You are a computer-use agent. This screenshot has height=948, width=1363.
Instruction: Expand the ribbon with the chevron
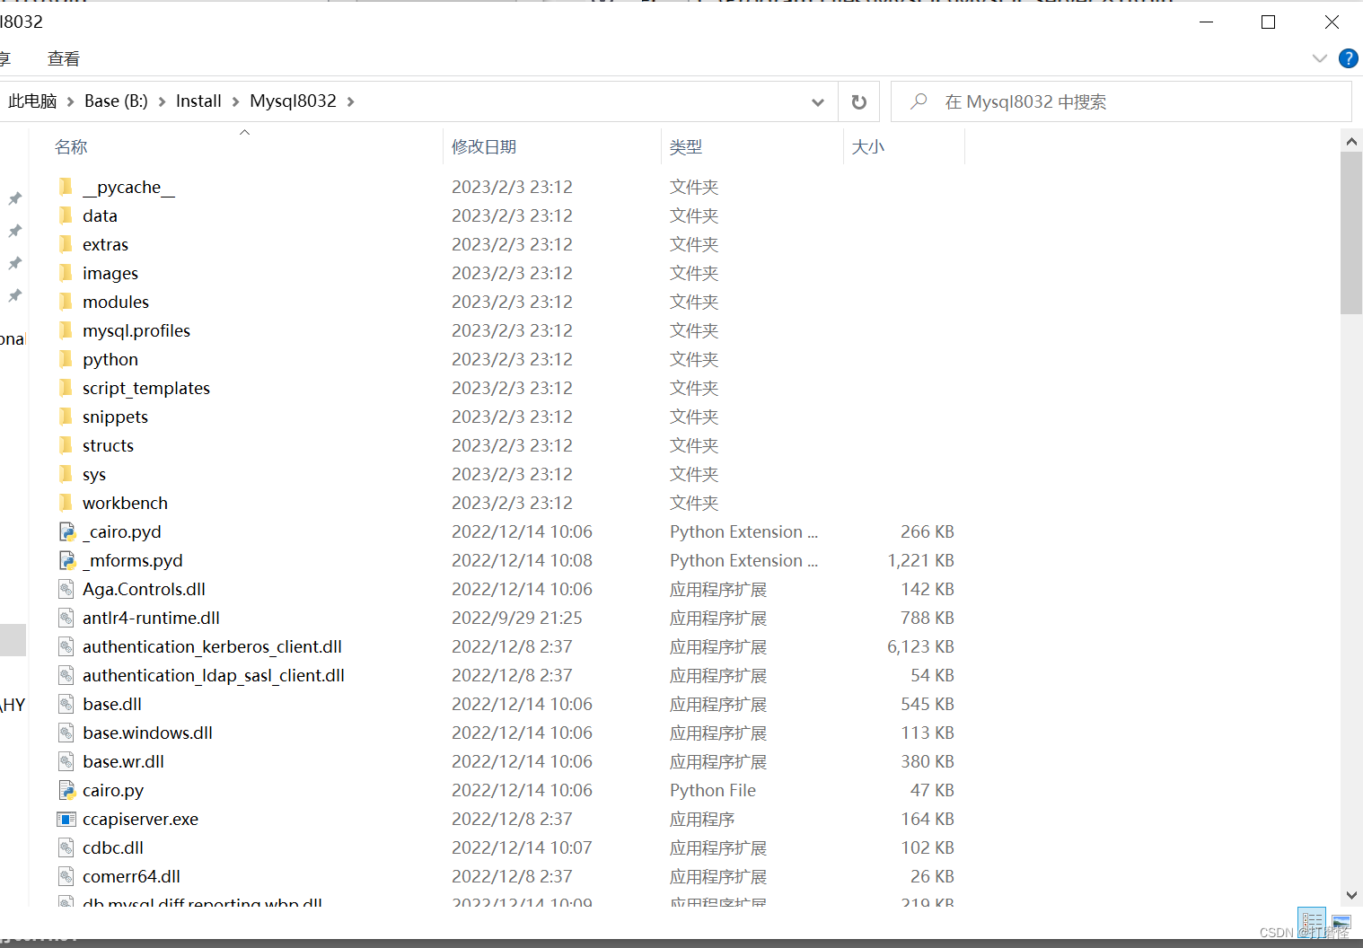click(x=1319, y=58)
